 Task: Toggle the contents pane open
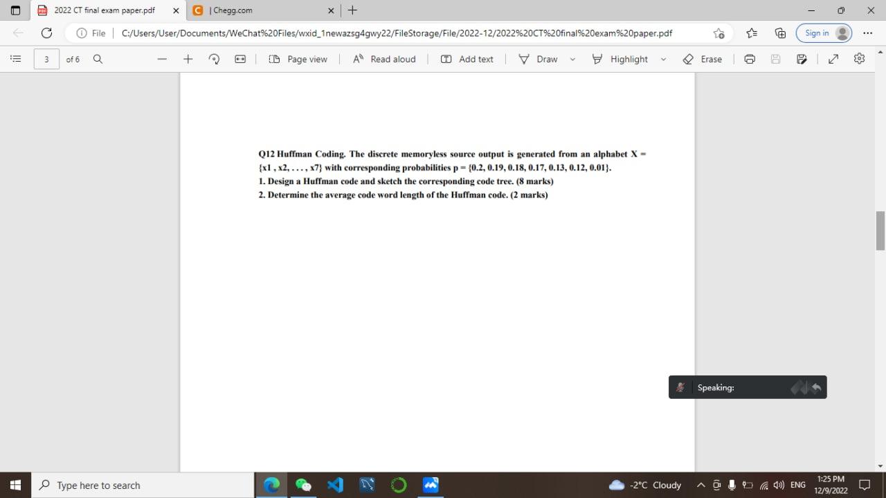[15, 59]
